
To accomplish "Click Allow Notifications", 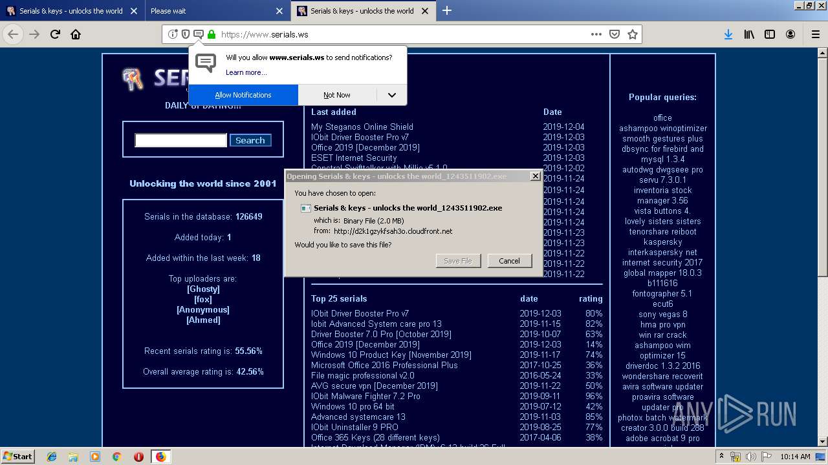I will 243,95.
